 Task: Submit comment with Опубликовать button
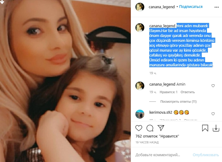coord(206,155)
